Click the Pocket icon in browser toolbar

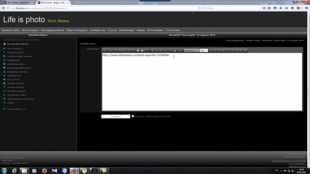pyautogui.click(x=275, y=8)
